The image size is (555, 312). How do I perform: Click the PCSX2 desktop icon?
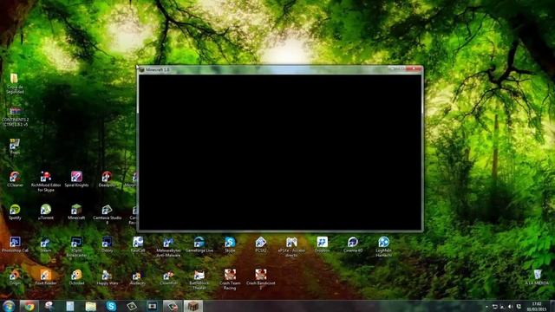point(261,244)
